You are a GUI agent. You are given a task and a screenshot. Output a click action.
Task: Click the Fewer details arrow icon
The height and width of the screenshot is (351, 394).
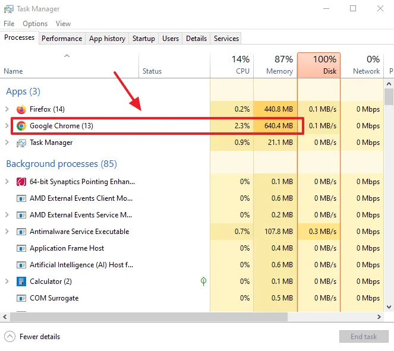tap(10, 336)
